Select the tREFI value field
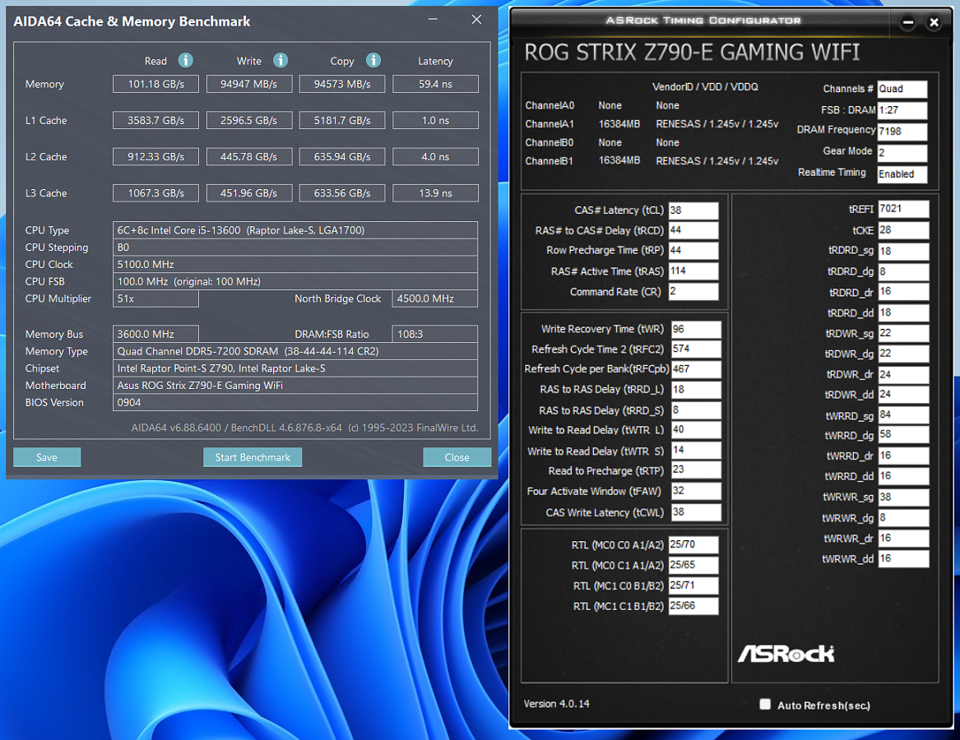Image resolution: width=960 pixels, height=740 pixels. point(904,210)
